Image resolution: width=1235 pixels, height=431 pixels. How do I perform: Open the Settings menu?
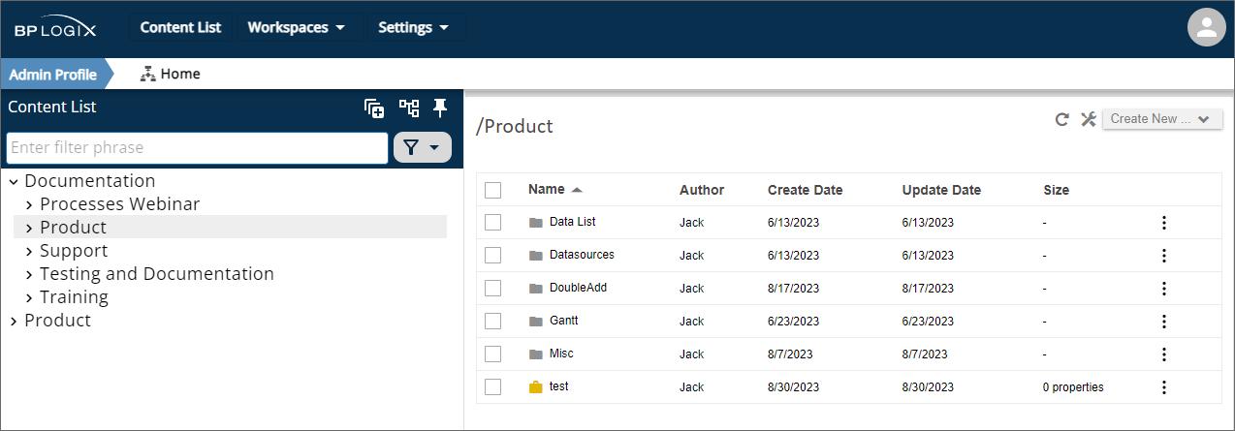(x=414, y=27)
